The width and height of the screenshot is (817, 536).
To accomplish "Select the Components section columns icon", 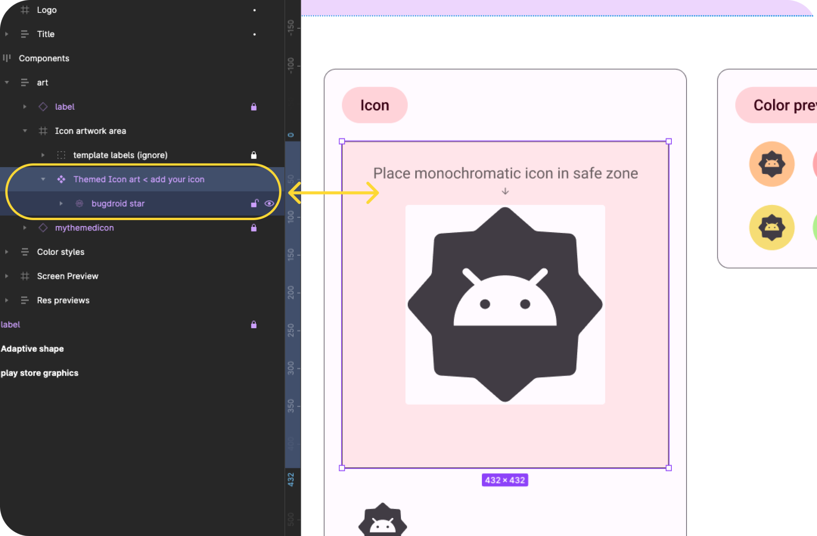I will [x=7, y=58].
